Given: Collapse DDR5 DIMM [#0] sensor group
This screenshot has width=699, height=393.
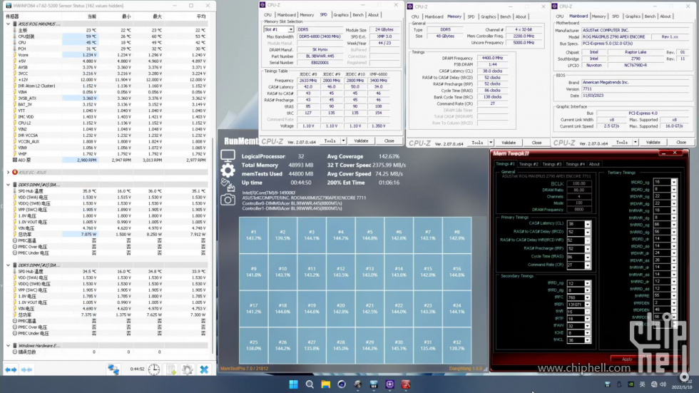Looking at the screenshot, I should click(x=8, y=185).
